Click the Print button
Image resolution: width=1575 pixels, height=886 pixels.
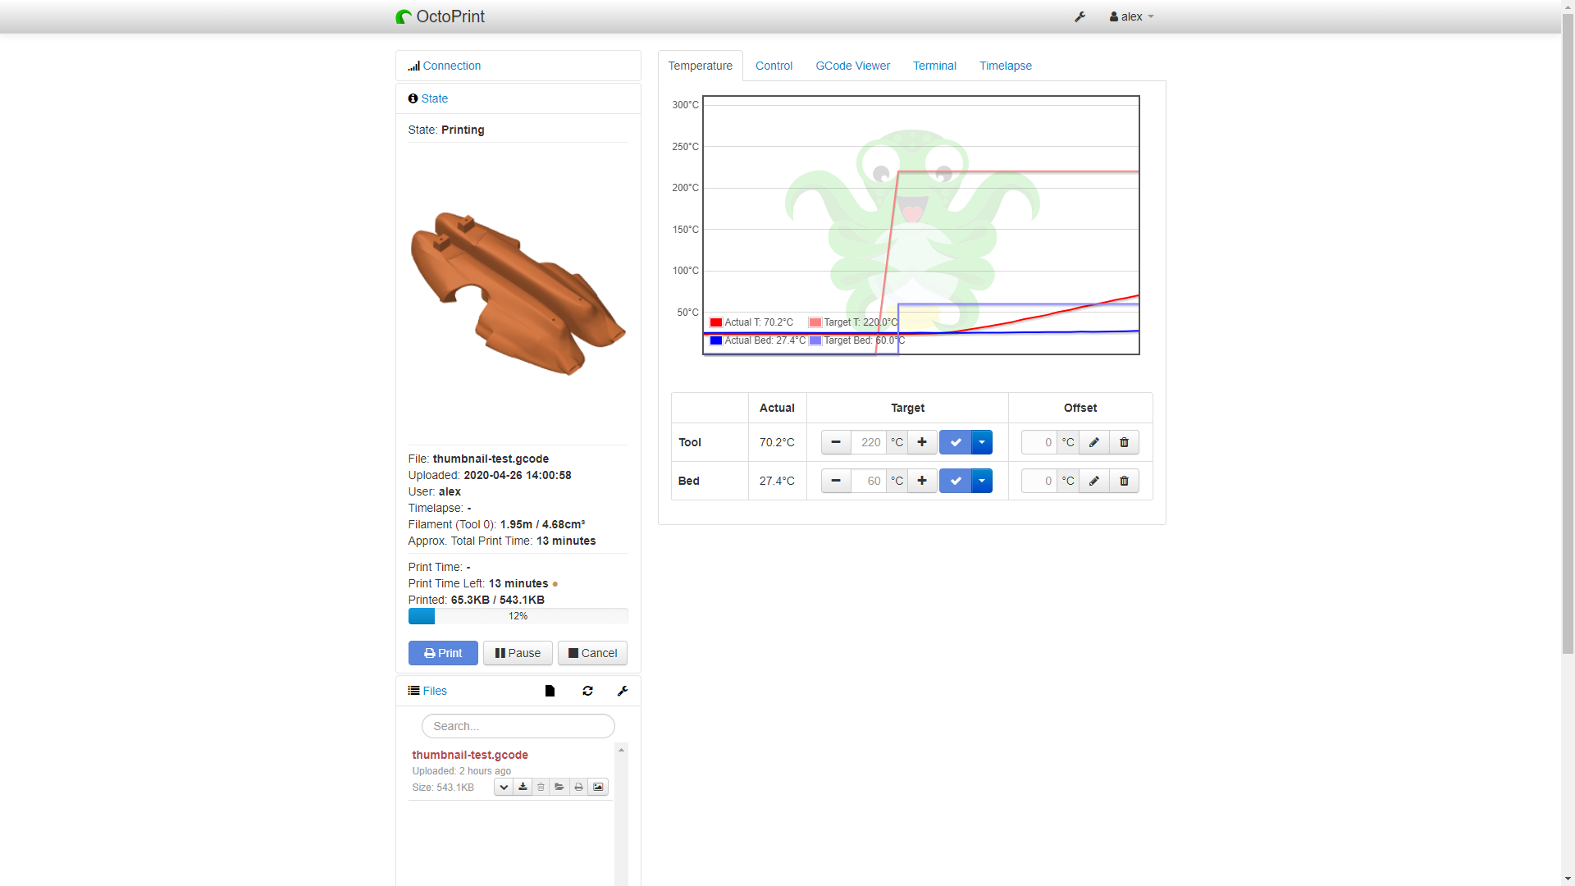pos(443,653)
